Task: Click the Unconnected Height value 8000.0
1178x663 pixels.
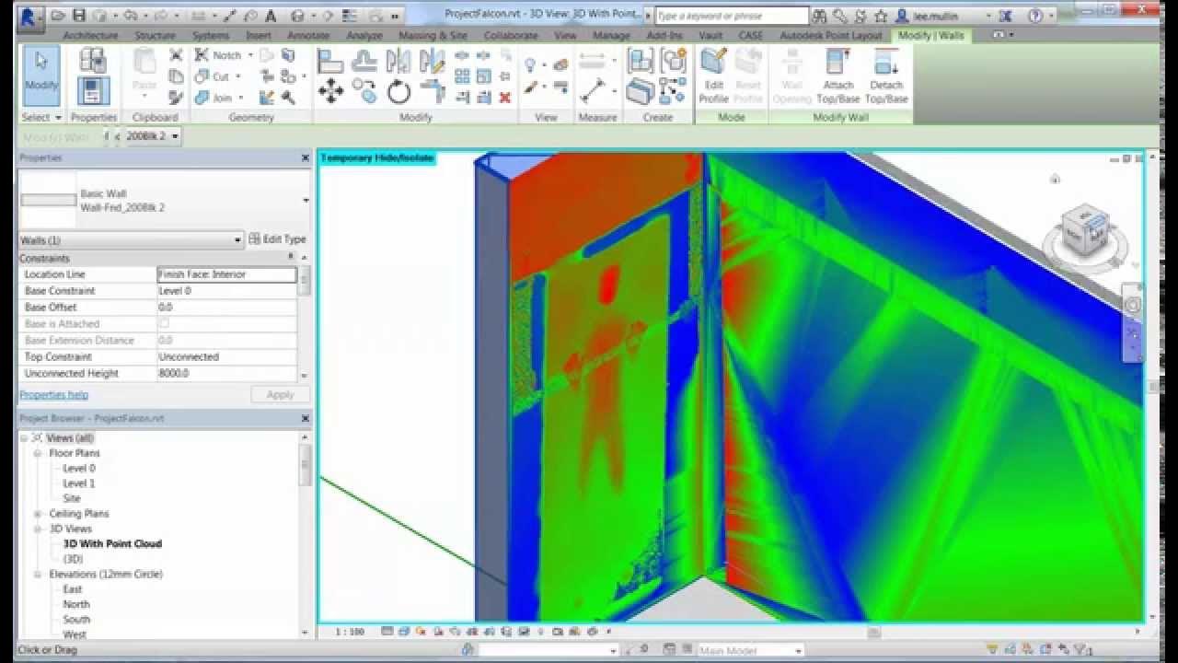Action: coord(227,373)
